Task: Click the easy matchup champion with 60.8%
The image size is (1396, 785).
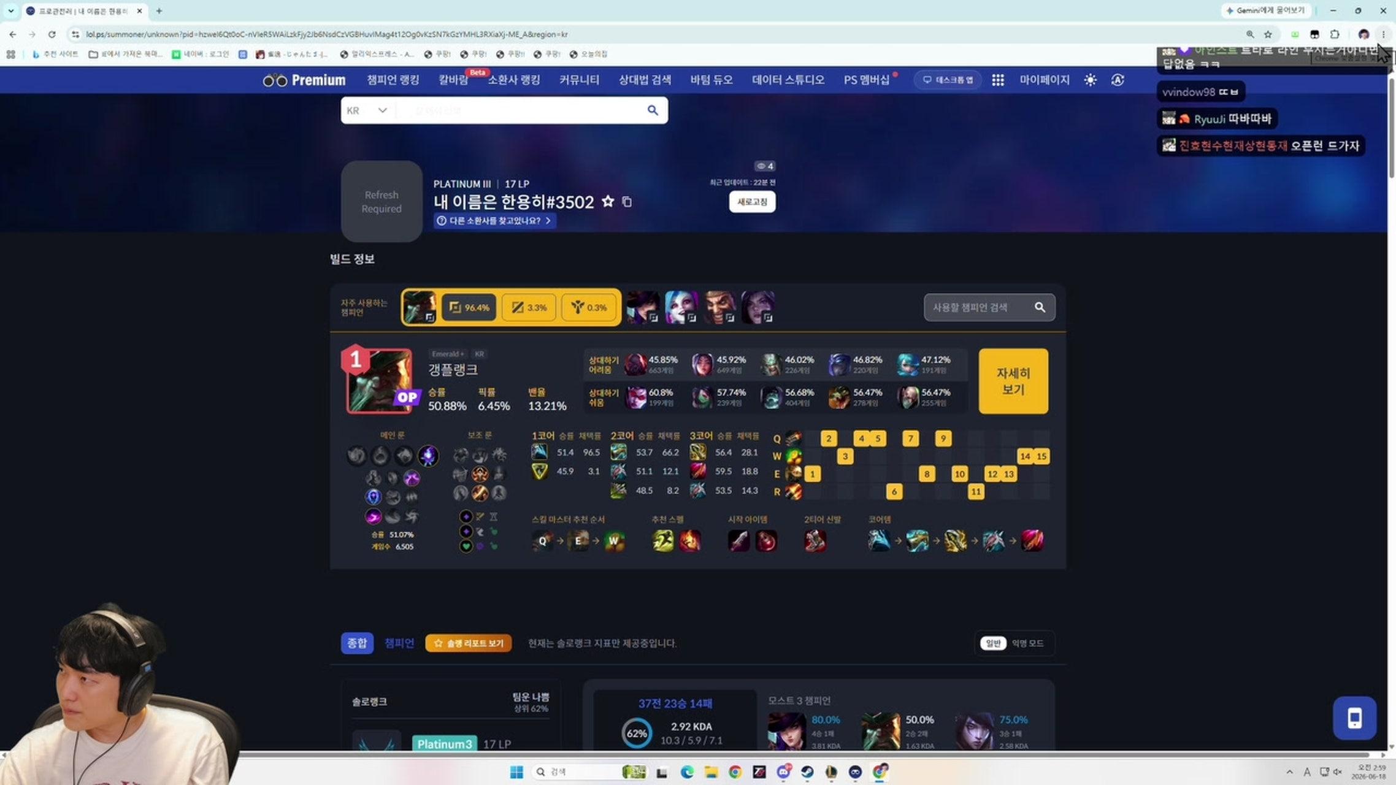Action: pos(635,397)
